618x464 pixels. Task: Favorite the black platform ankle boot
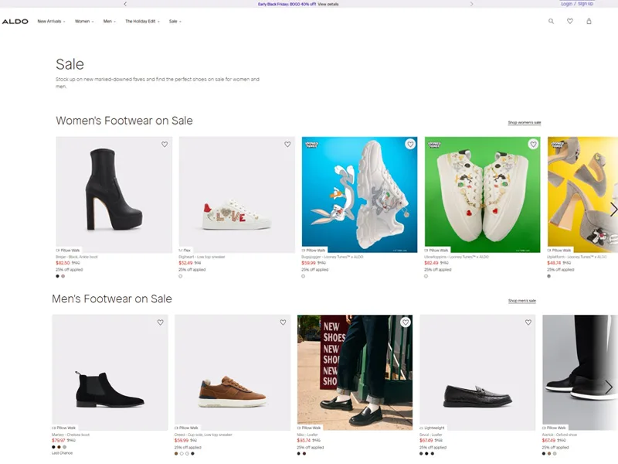coord(165,145)
